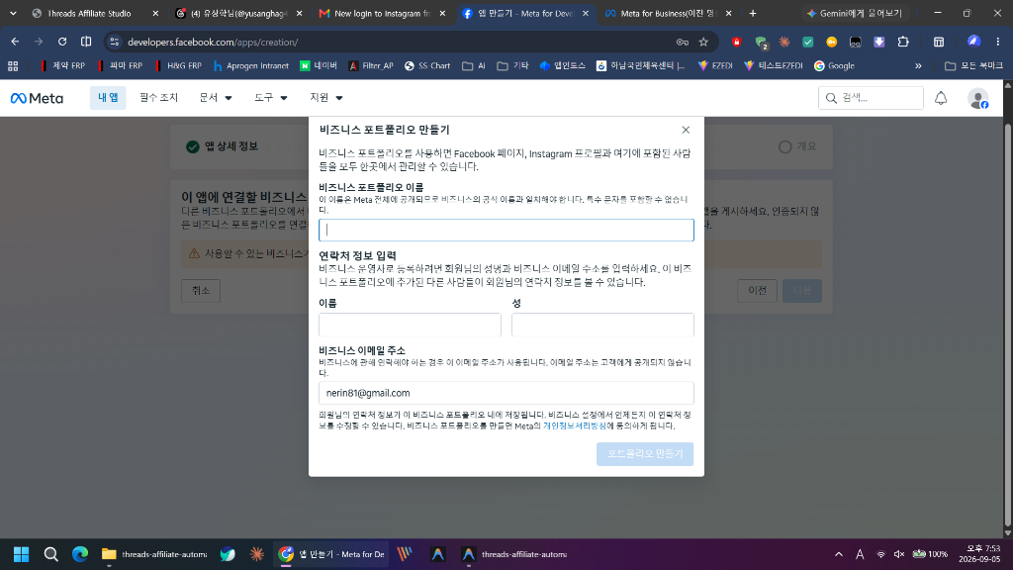Close the business portfolio creation dialog
The width and height of the screenshot is (1013, 570).
(686, 130)
